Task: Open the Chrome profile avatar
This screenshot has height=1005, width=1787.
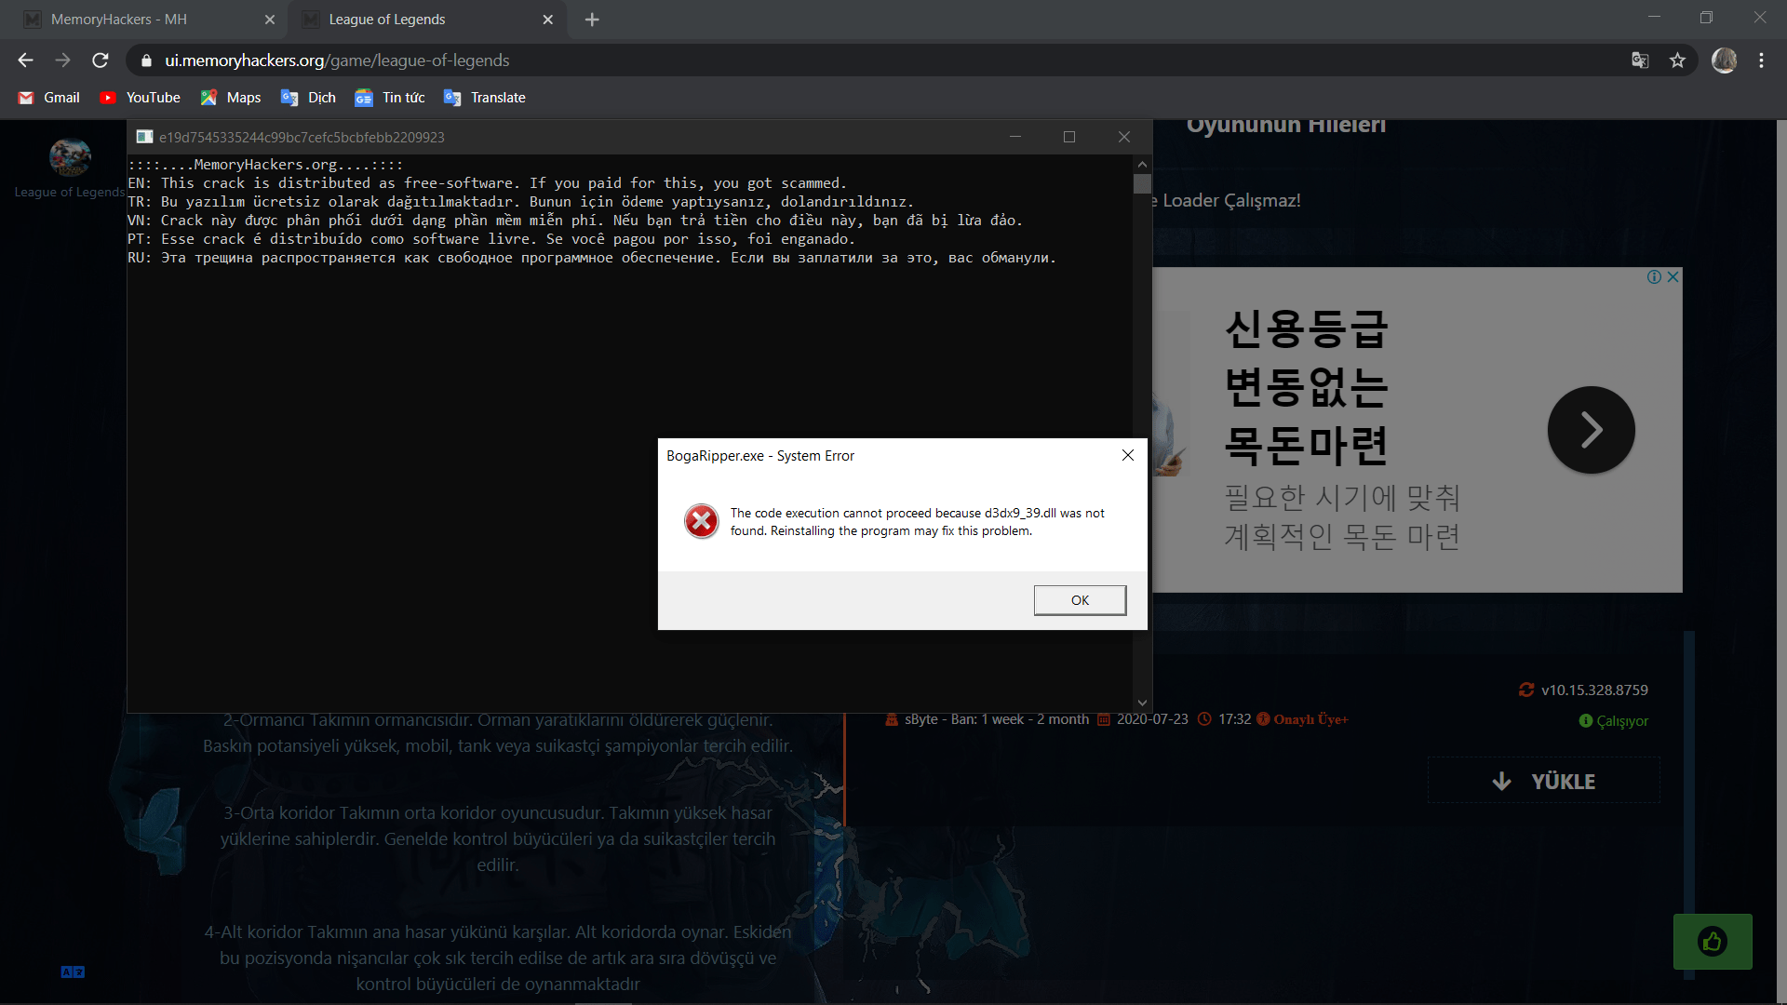Action: (x=1724, y=60)
